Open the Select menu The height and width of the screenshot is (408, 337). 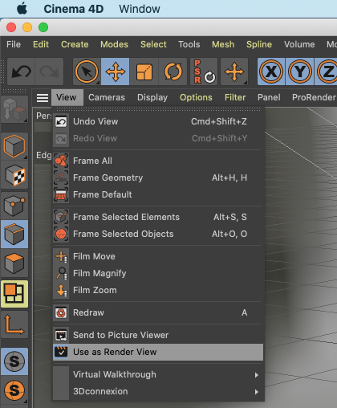click(153, 44)
